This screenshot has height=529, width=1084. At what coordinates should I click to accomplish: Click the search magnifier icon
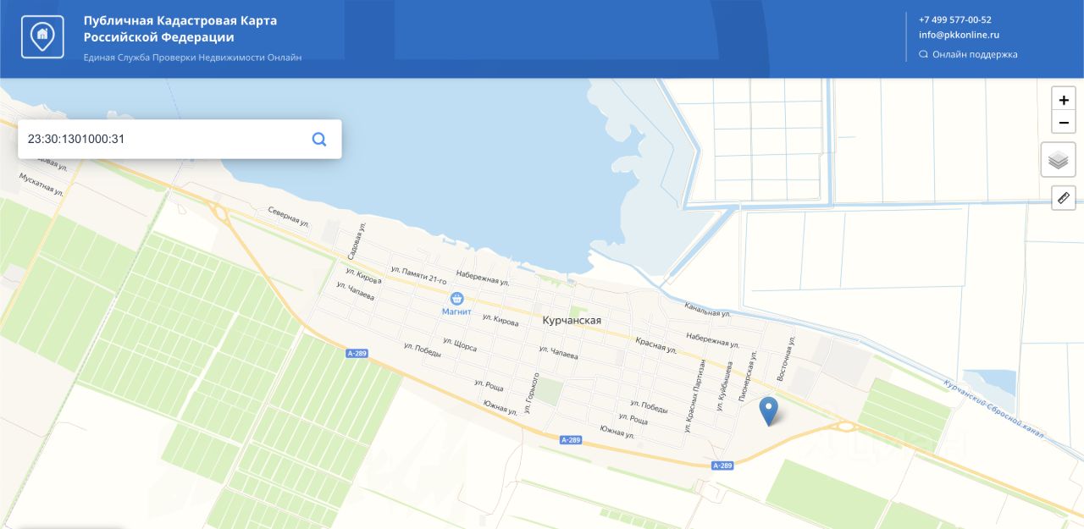(x=319, y=139)
